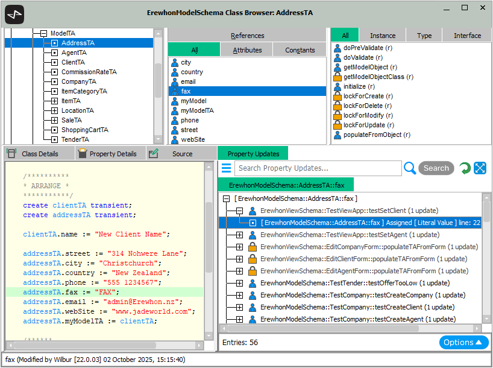Click the person icon next to webSite
Viewport: 493px width, 368px height.
175,139
